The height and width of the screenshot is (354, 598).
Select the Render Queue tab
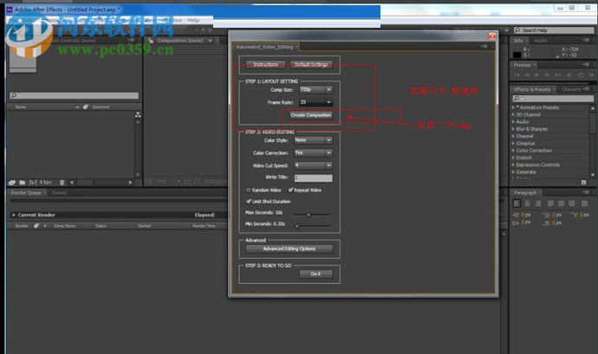pyautogui.click(x=26, y=193)
